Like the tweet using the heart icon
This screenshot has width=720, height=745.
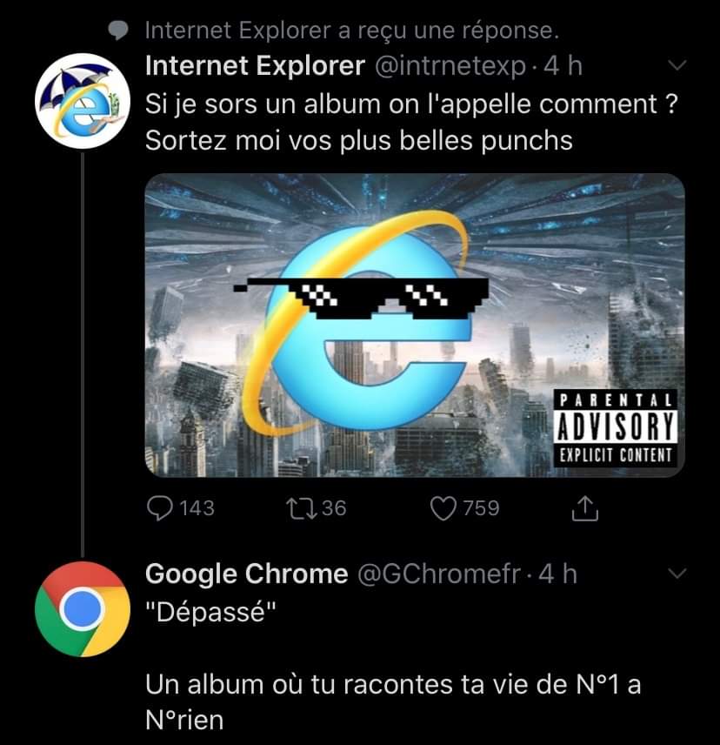point(446,507)
